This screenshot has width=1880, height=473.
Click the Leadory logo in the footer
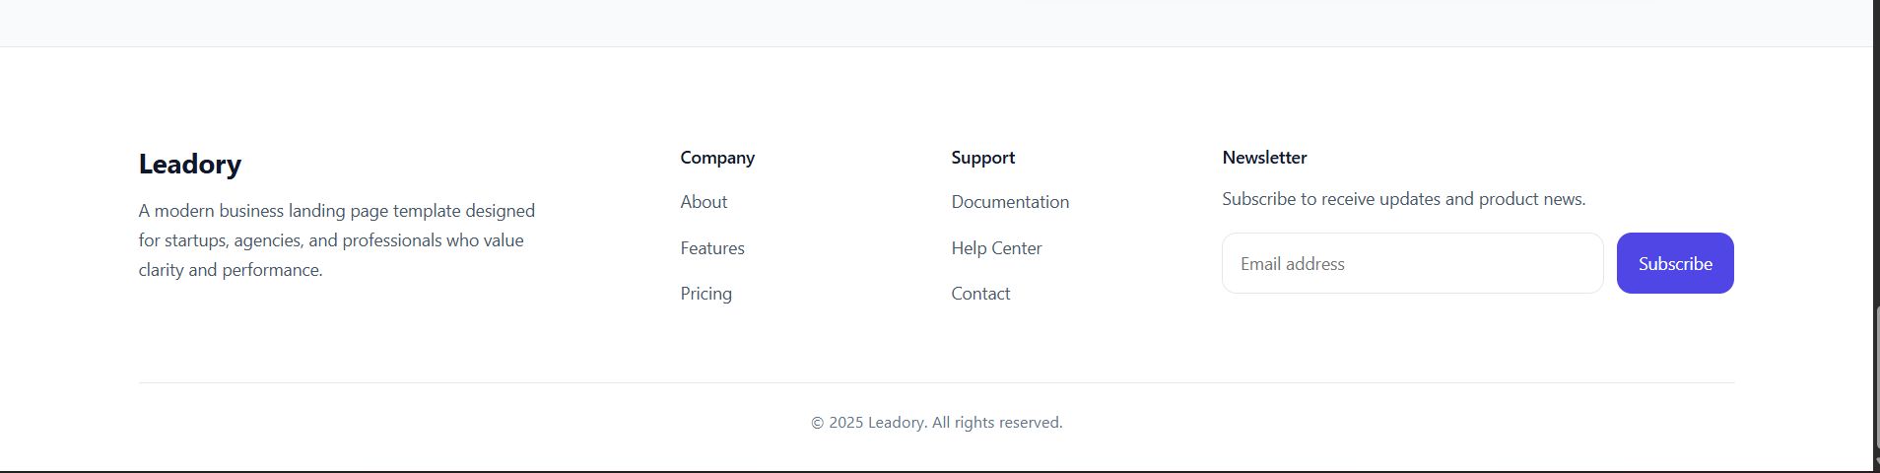click(x=189, y=165)
